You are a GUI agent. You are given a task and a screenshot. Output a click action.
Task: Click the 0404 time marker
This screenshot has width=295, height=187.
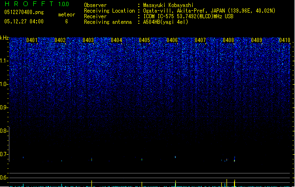coord(116,40)
